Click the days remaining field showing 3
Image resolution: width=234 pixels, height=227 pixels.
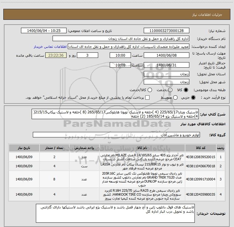pyautogui.click(x=88, y=55)
